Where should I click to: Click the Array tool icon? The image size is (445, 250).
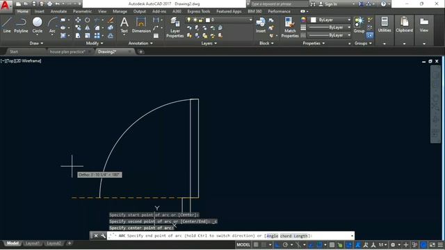(x=97, y=35)
